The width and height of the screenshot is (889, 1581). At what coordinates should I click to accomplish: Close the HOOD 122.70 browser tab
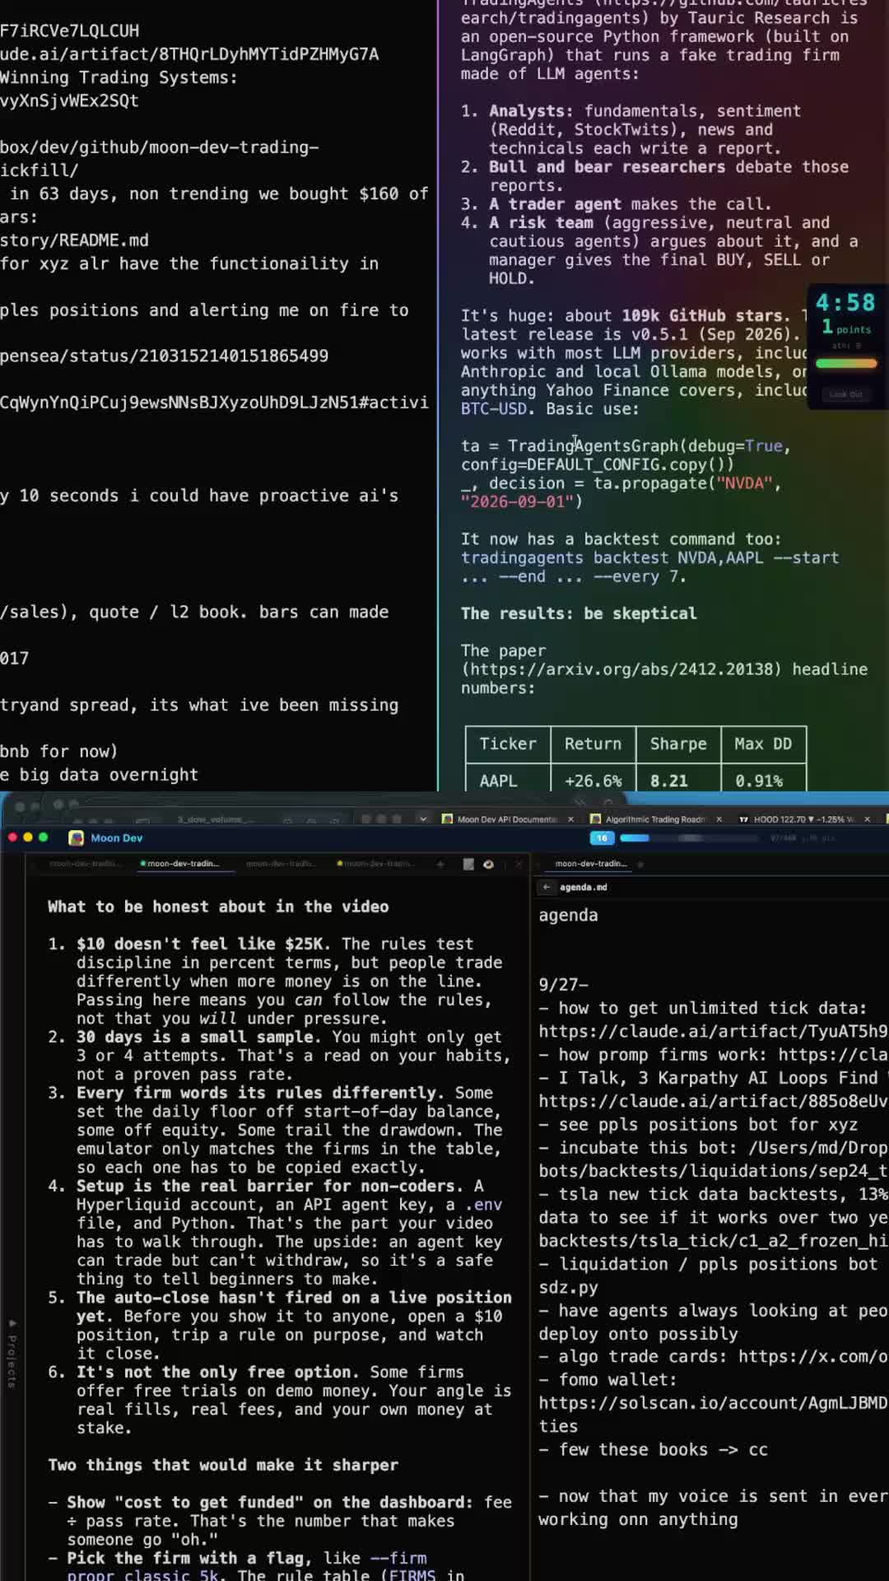click(x=867, y=819)
